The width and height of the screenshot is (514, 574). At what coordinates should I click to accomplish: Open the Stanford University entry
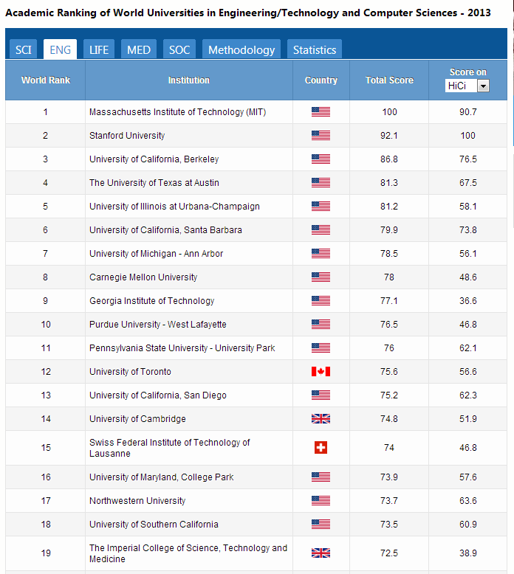127,136
